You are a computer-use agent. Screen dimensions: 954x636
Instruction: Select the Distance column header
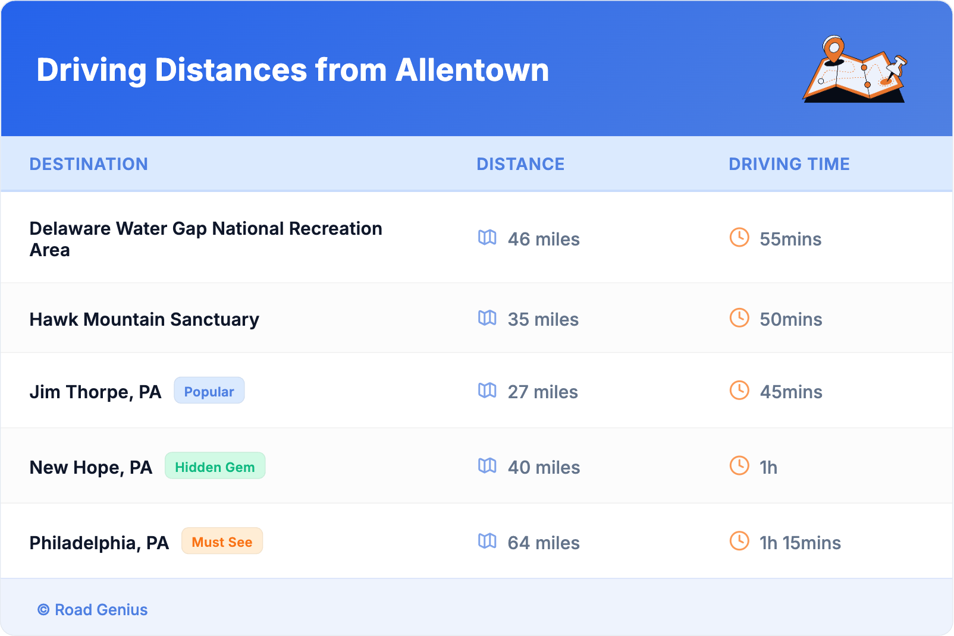[520, 164]
